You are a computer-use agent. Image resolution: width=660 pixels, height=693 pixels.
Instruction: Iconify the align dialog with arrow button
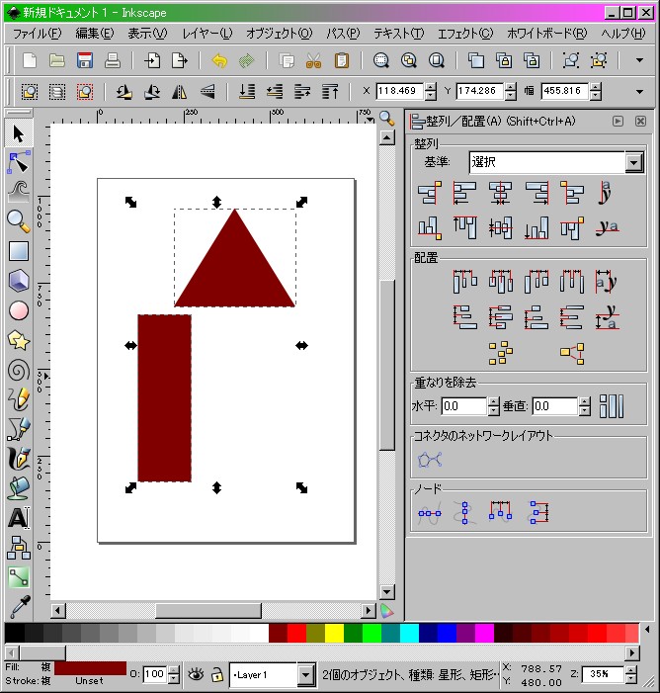click(618, 121)
